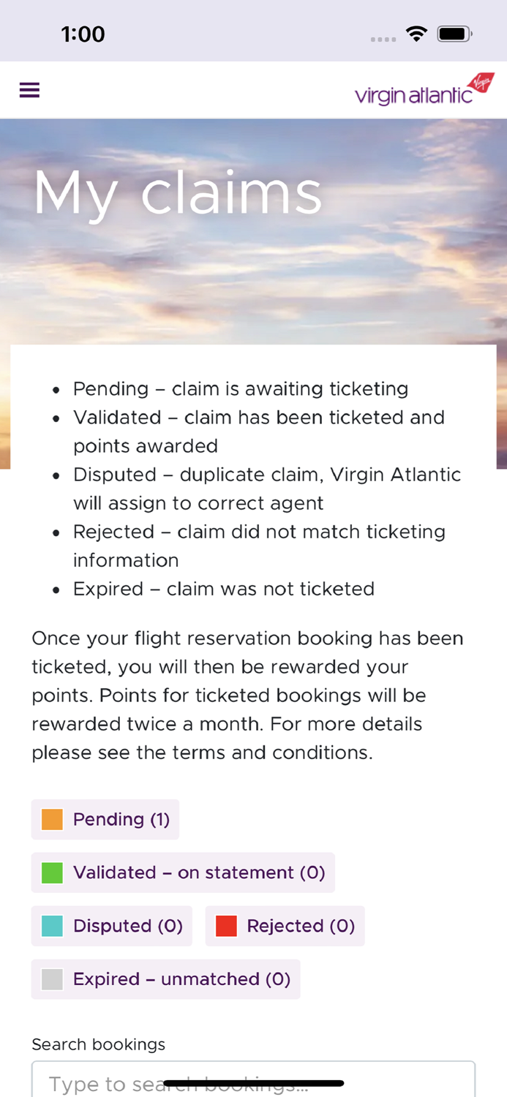Toggle the Pending (1) claims filter
The width and height of the screenshot is (507, 1097).
point(105,819)
